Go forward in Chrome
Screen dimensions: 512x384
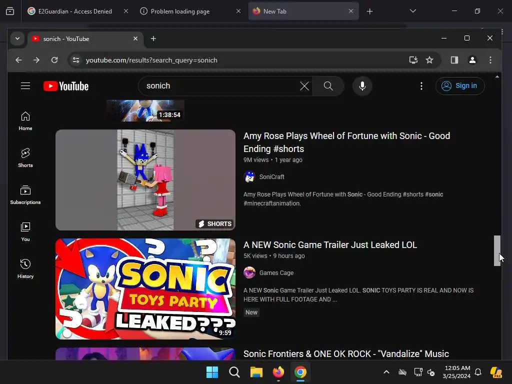click(x=36, y=60)
